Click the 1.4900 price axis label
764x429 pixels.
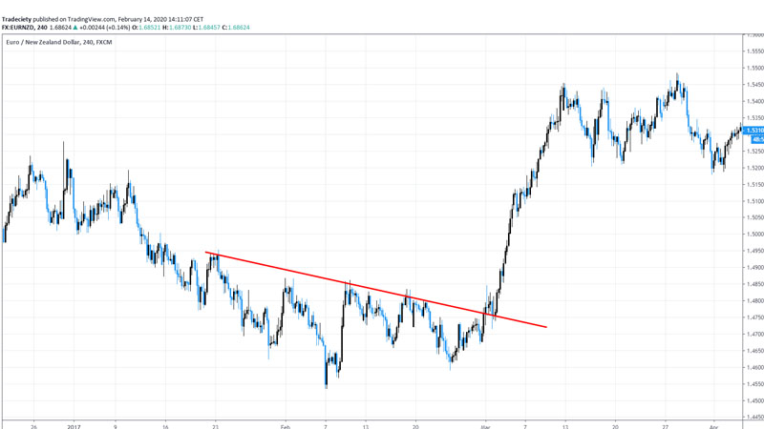point(755,268)
